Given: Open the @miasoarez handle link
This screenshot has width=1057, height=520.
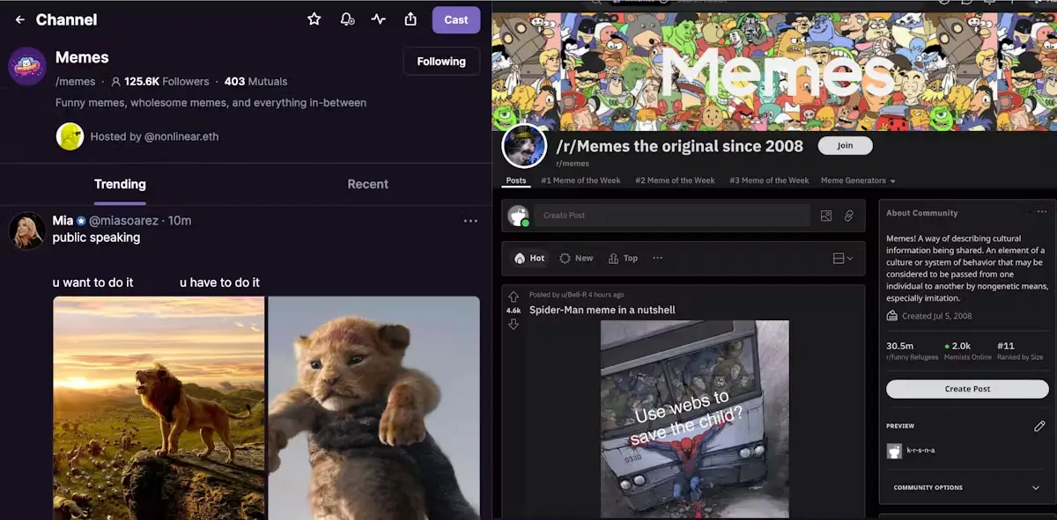Looking at the screenshot, I should click(123, 220).
